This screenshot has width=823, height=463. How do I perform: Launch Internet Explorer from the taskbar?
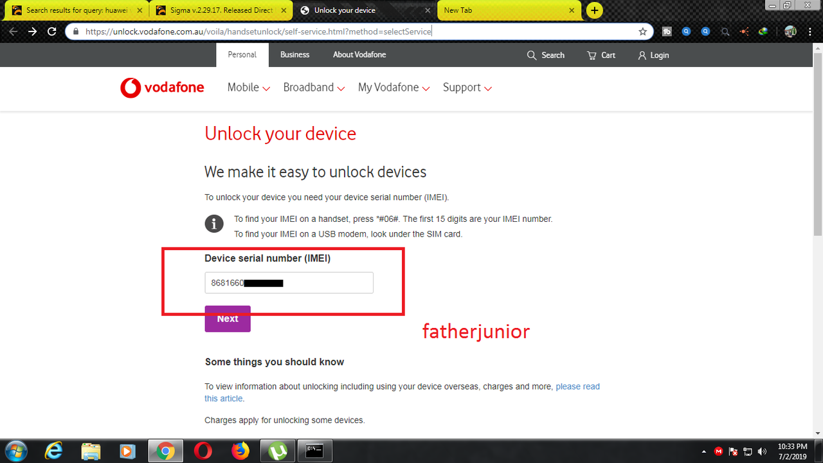point(54,451)
